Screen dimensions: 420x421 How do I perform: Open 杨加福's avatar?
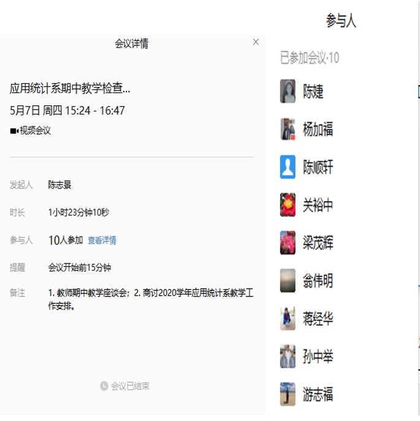tap(288, 129)
